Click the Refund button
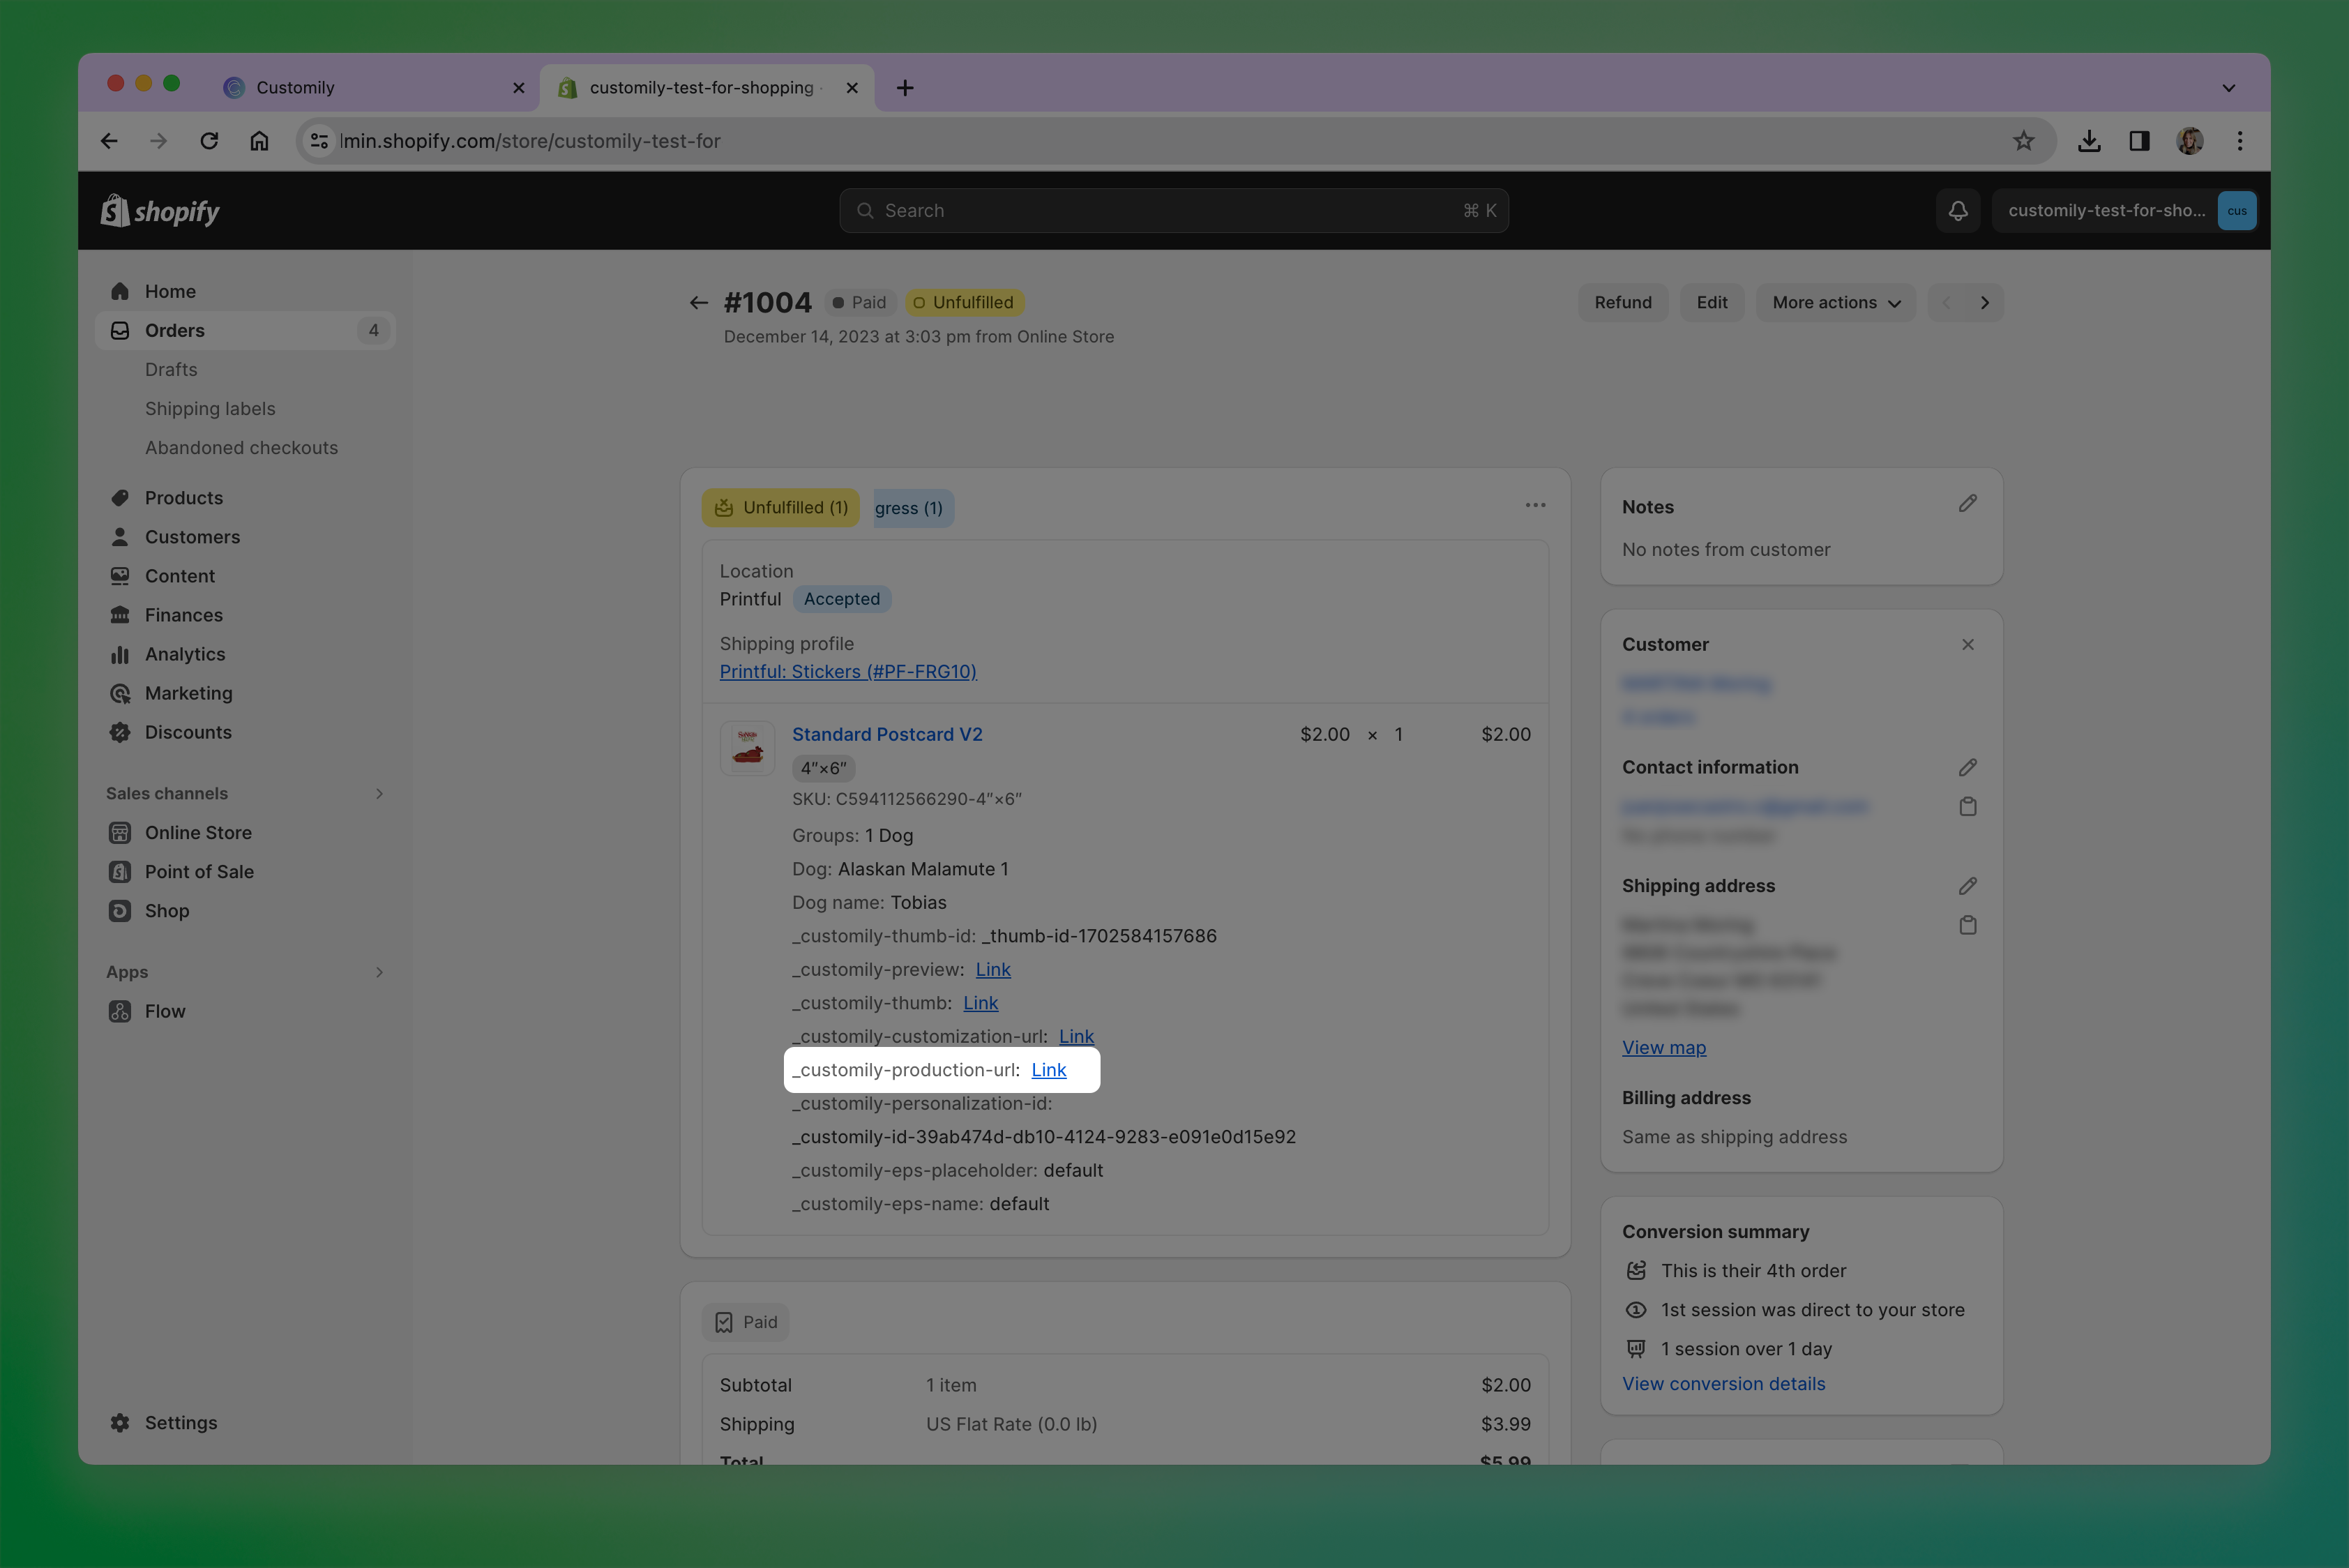 click(x=1622, y=303)
